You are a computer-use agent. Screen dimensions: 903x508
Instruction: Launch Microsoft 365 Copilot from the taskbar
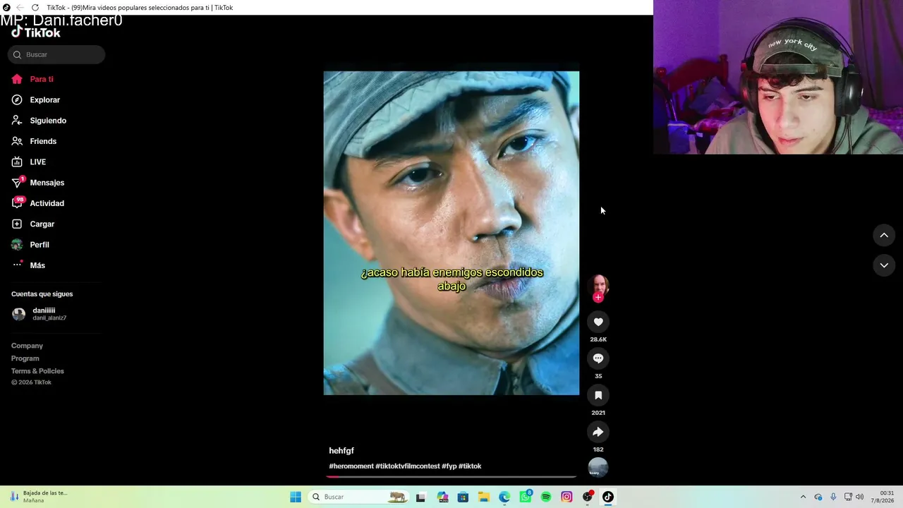point(442,497)
